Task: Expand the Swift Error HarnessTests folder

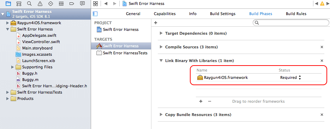Action: coord(8,92)
